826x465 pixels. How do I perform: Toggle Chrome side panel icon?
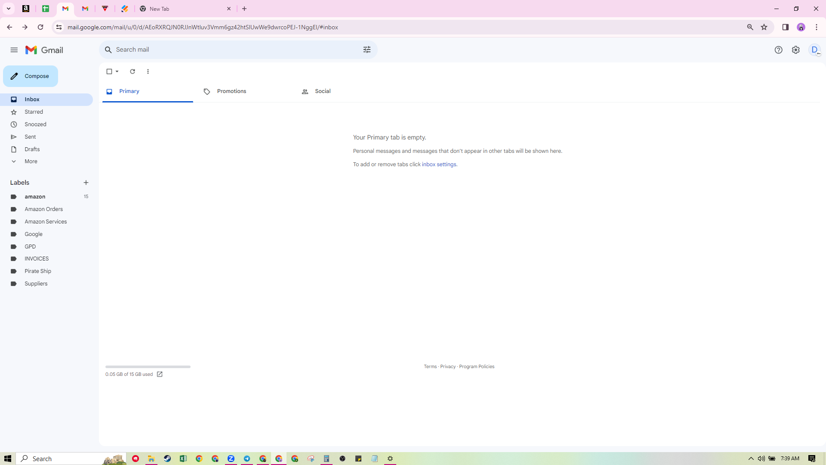(x=786, y=27)
